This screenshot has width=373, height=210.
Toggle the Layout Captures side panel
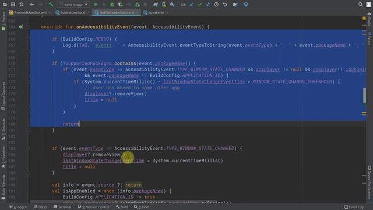click(3, 96)
